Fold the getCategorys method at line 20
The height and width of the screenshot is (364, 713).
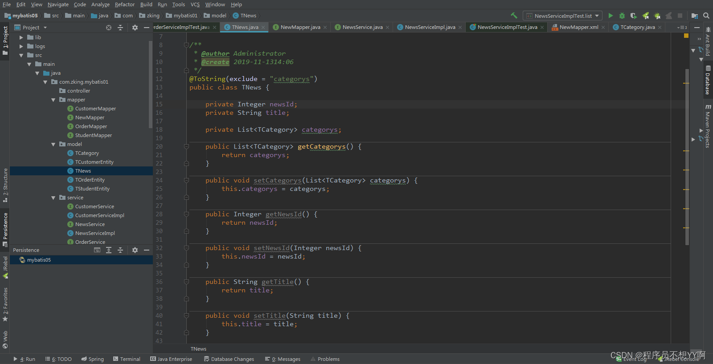tap(186, 146)
